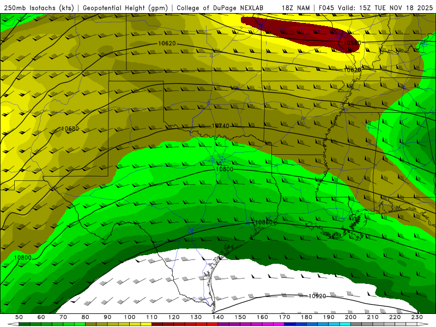Click the 180 value on the color scale
The width and height of the screenshot is (436, 327).
[x=306, y=317]
